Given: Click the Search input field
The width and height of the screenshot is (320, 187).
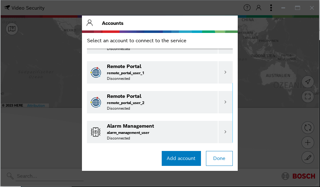Looking at the screenshot, I should (50, 176).
